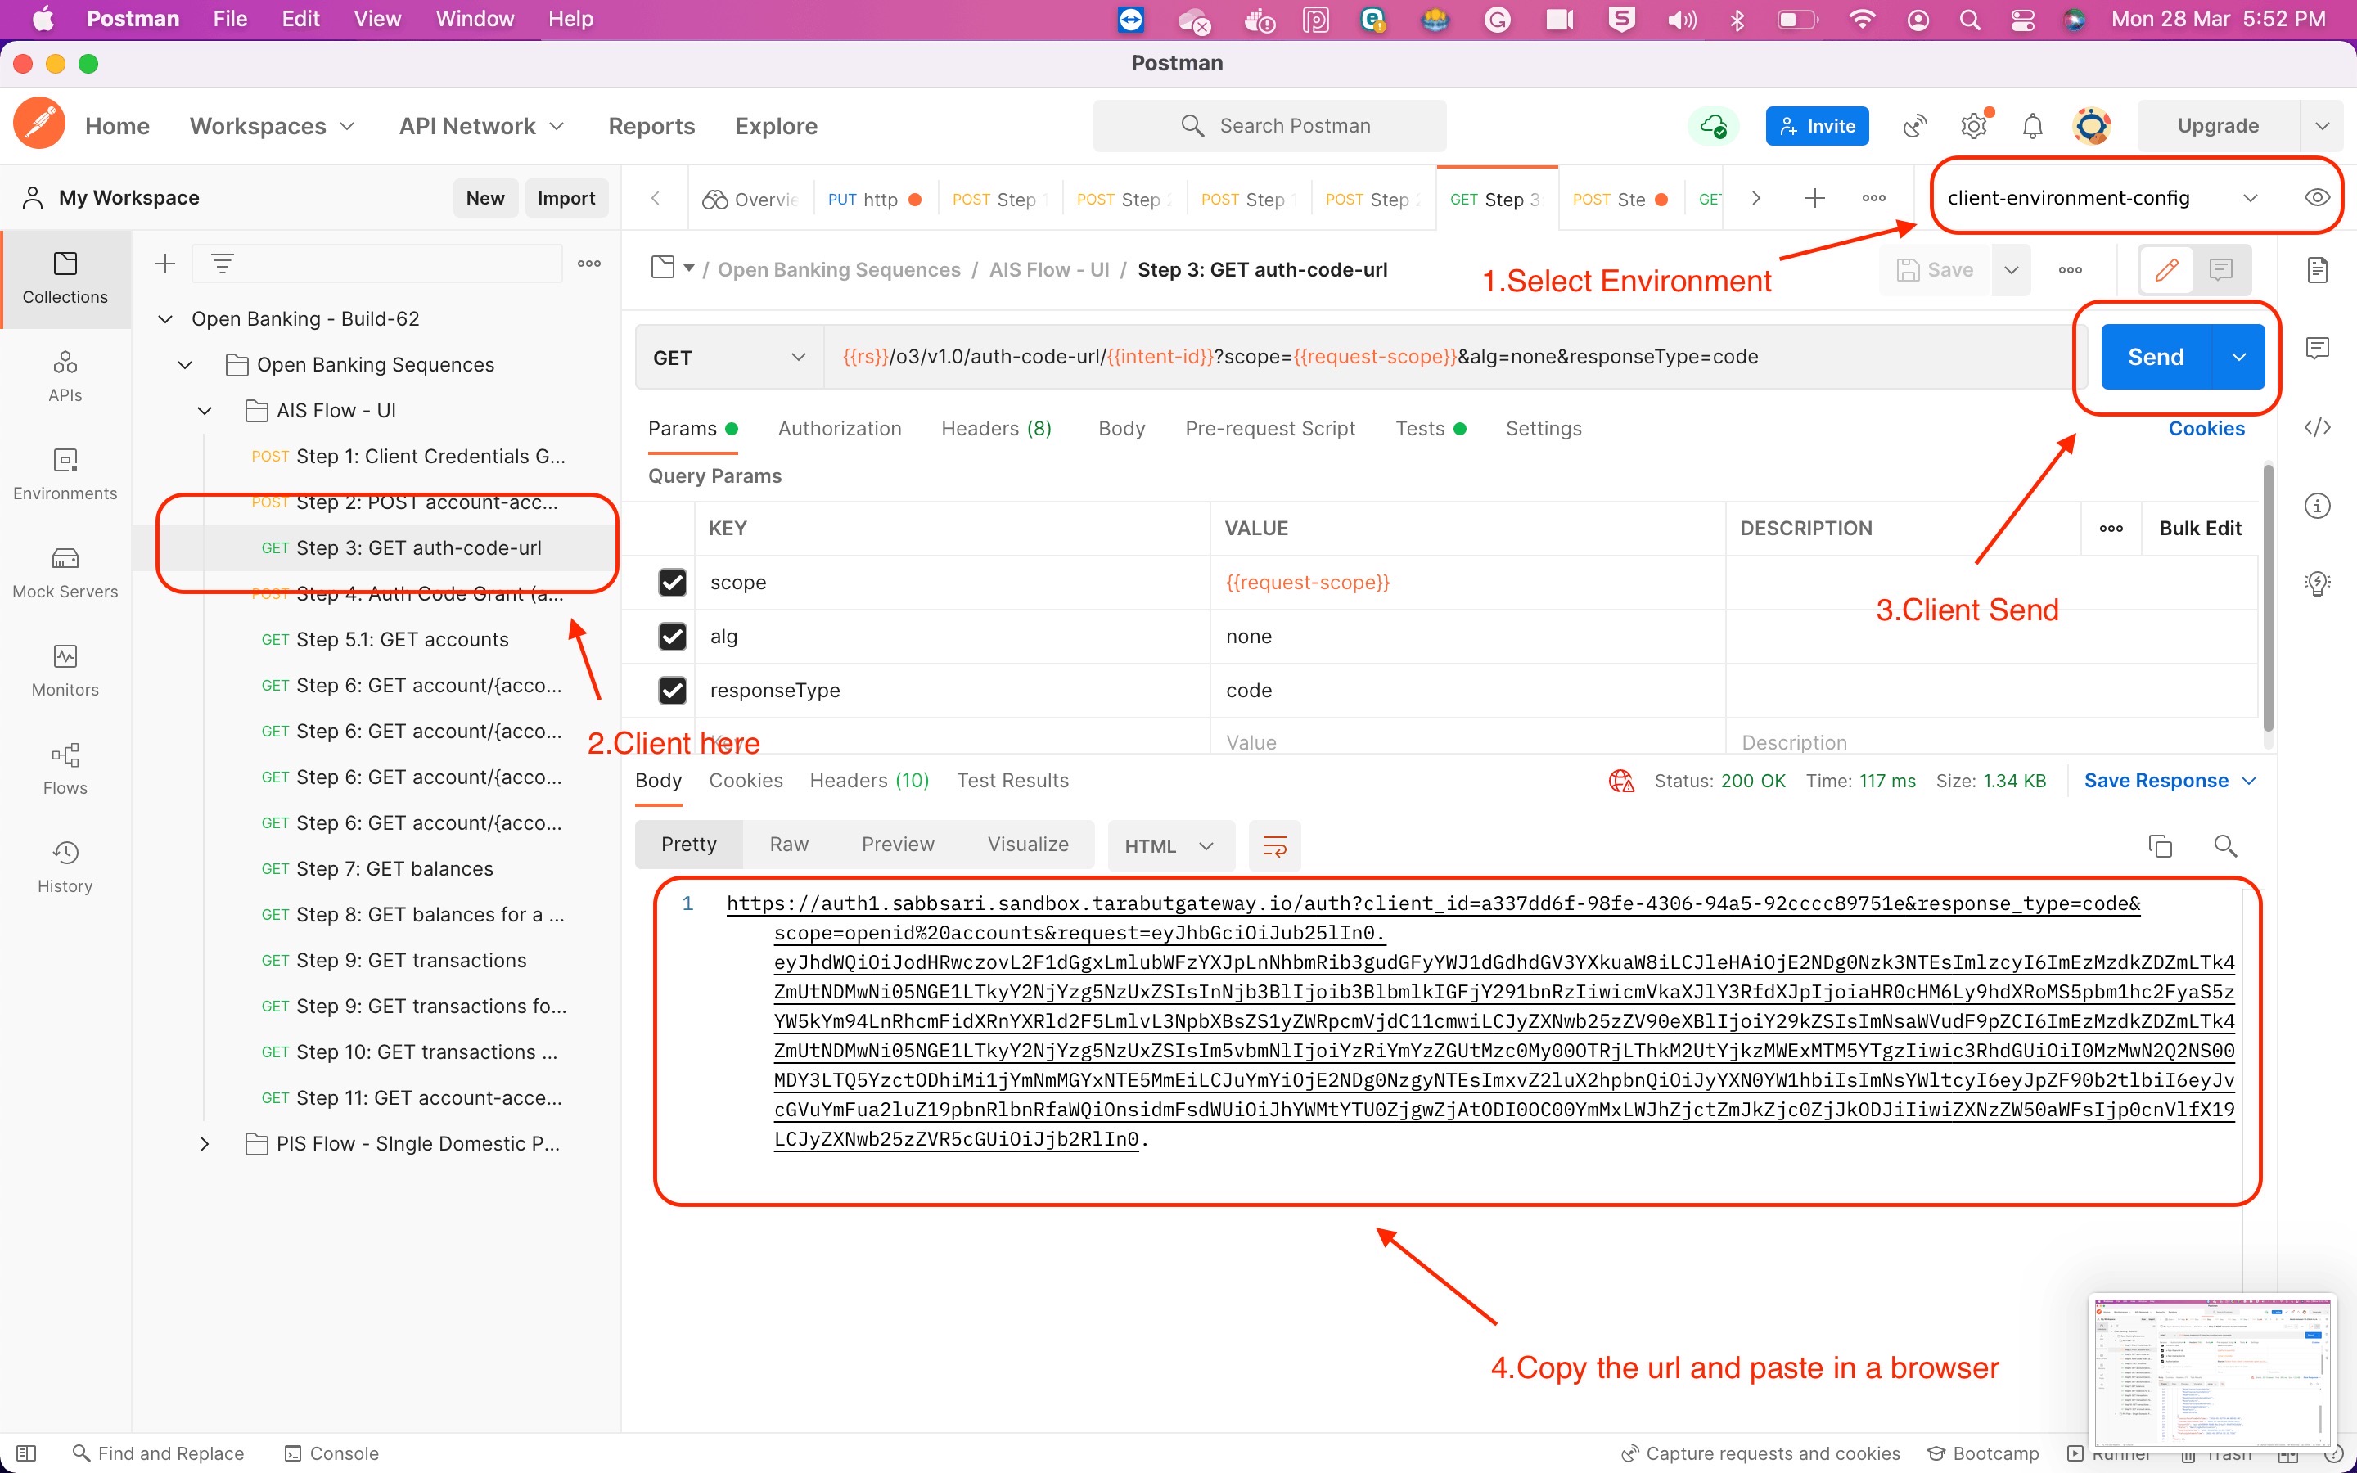The height and width of the screenshot is (1473, 2357).
Task: Switch to the Headers (8) request tab
Action: point(996,429)
